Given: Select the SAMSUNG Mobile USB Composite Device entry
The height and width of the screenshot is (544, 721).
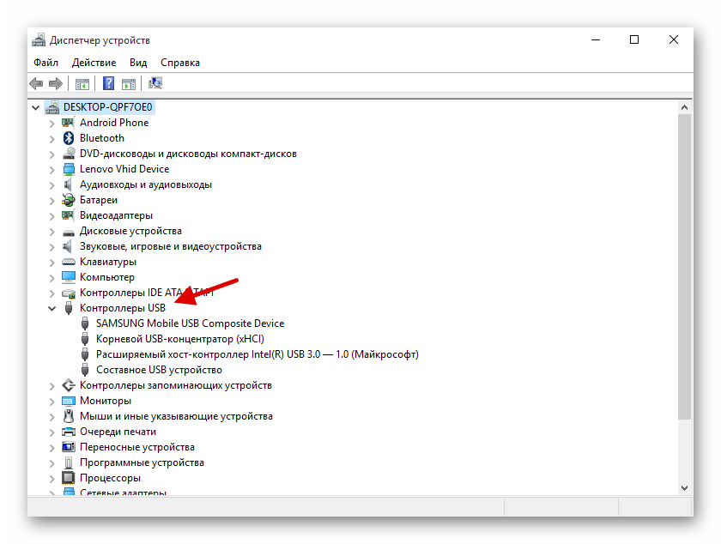Looking at the screenshot, I should click(x=190, y=323).
